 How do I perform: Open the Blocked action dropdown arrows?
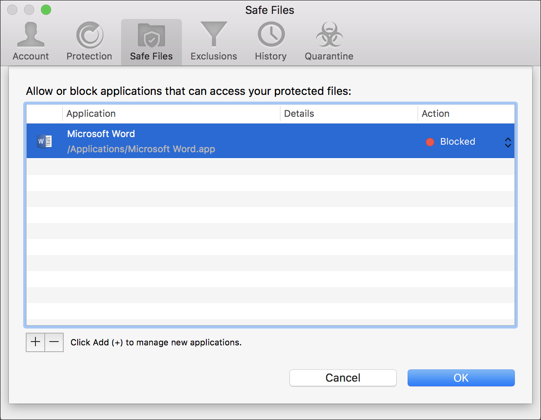point(508,142)
